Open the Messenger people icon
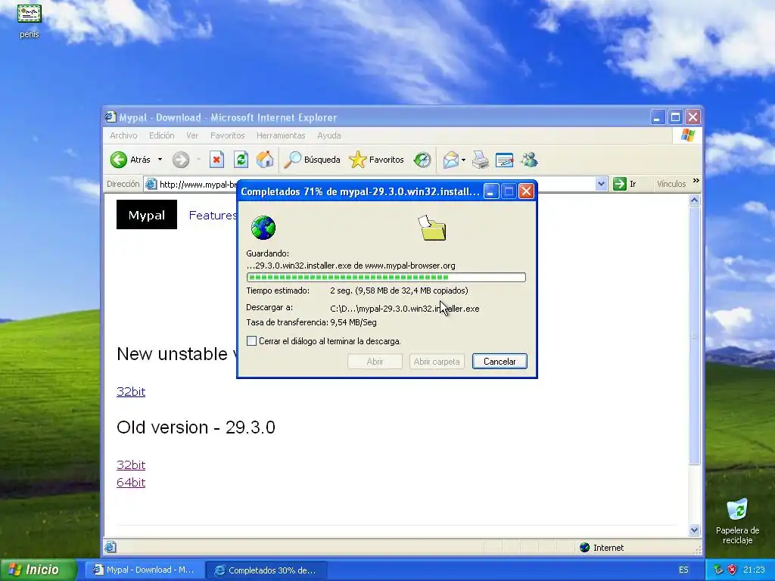Viewport: 775px width, 581px height. [x=529, y=160]
